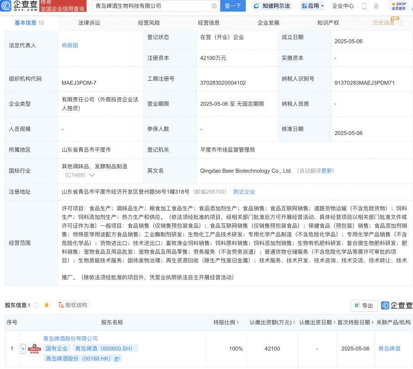This screenshot has width=413, height=369.
Task: Sort by 首次持股日期 column
Action: (x=372, y=322)
